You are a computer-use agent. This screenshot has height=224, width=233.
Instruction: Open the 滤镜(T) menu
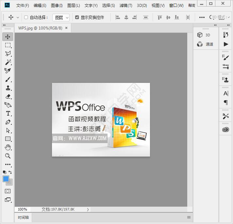(126, 6)
